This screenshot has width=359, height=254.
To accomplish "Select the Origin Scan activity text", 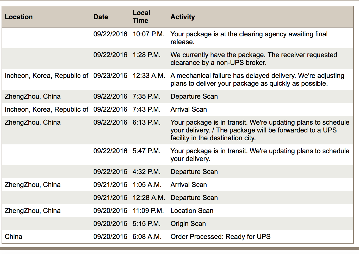I will coord(188,224).
